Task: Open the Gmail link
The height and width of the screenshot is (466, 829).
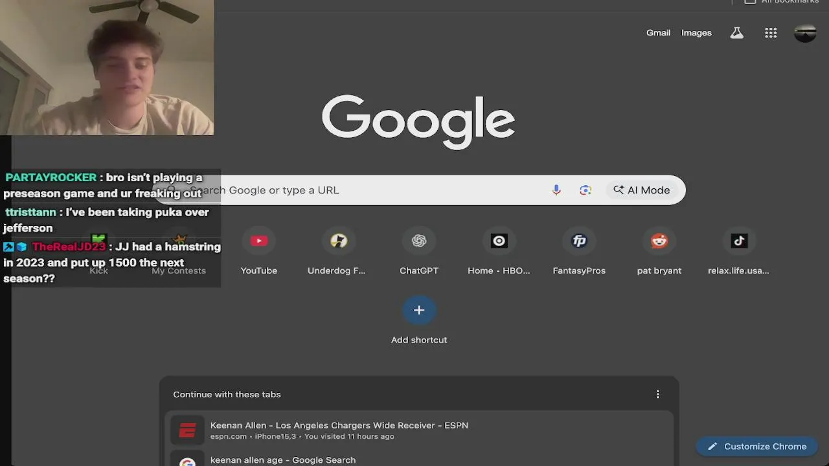Action: click(x=658, y=33)
